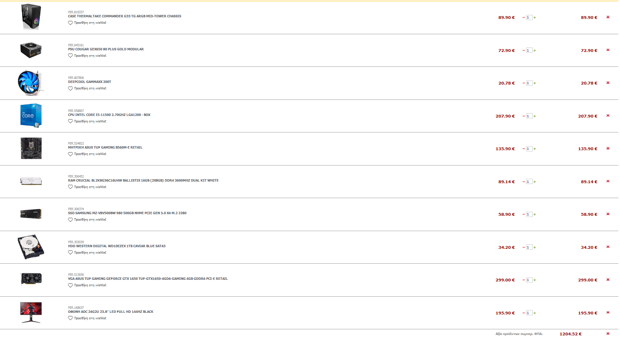Screen dimensions: 620x339
Task: Remove AOC 24G2U monitor from cart
Action: pyautogui.click(x=608, y=312)
